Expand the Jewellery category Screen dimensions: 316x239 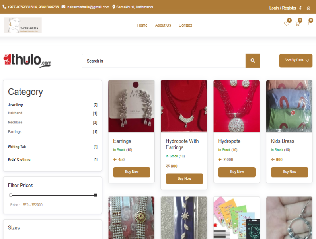click(16, 105)
